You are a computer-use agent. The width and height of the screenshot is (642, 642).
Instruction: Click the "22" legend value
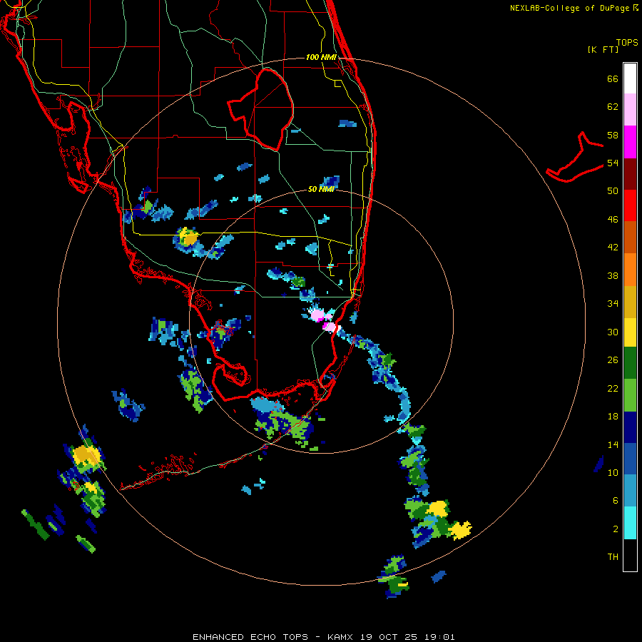coord(613,388)
